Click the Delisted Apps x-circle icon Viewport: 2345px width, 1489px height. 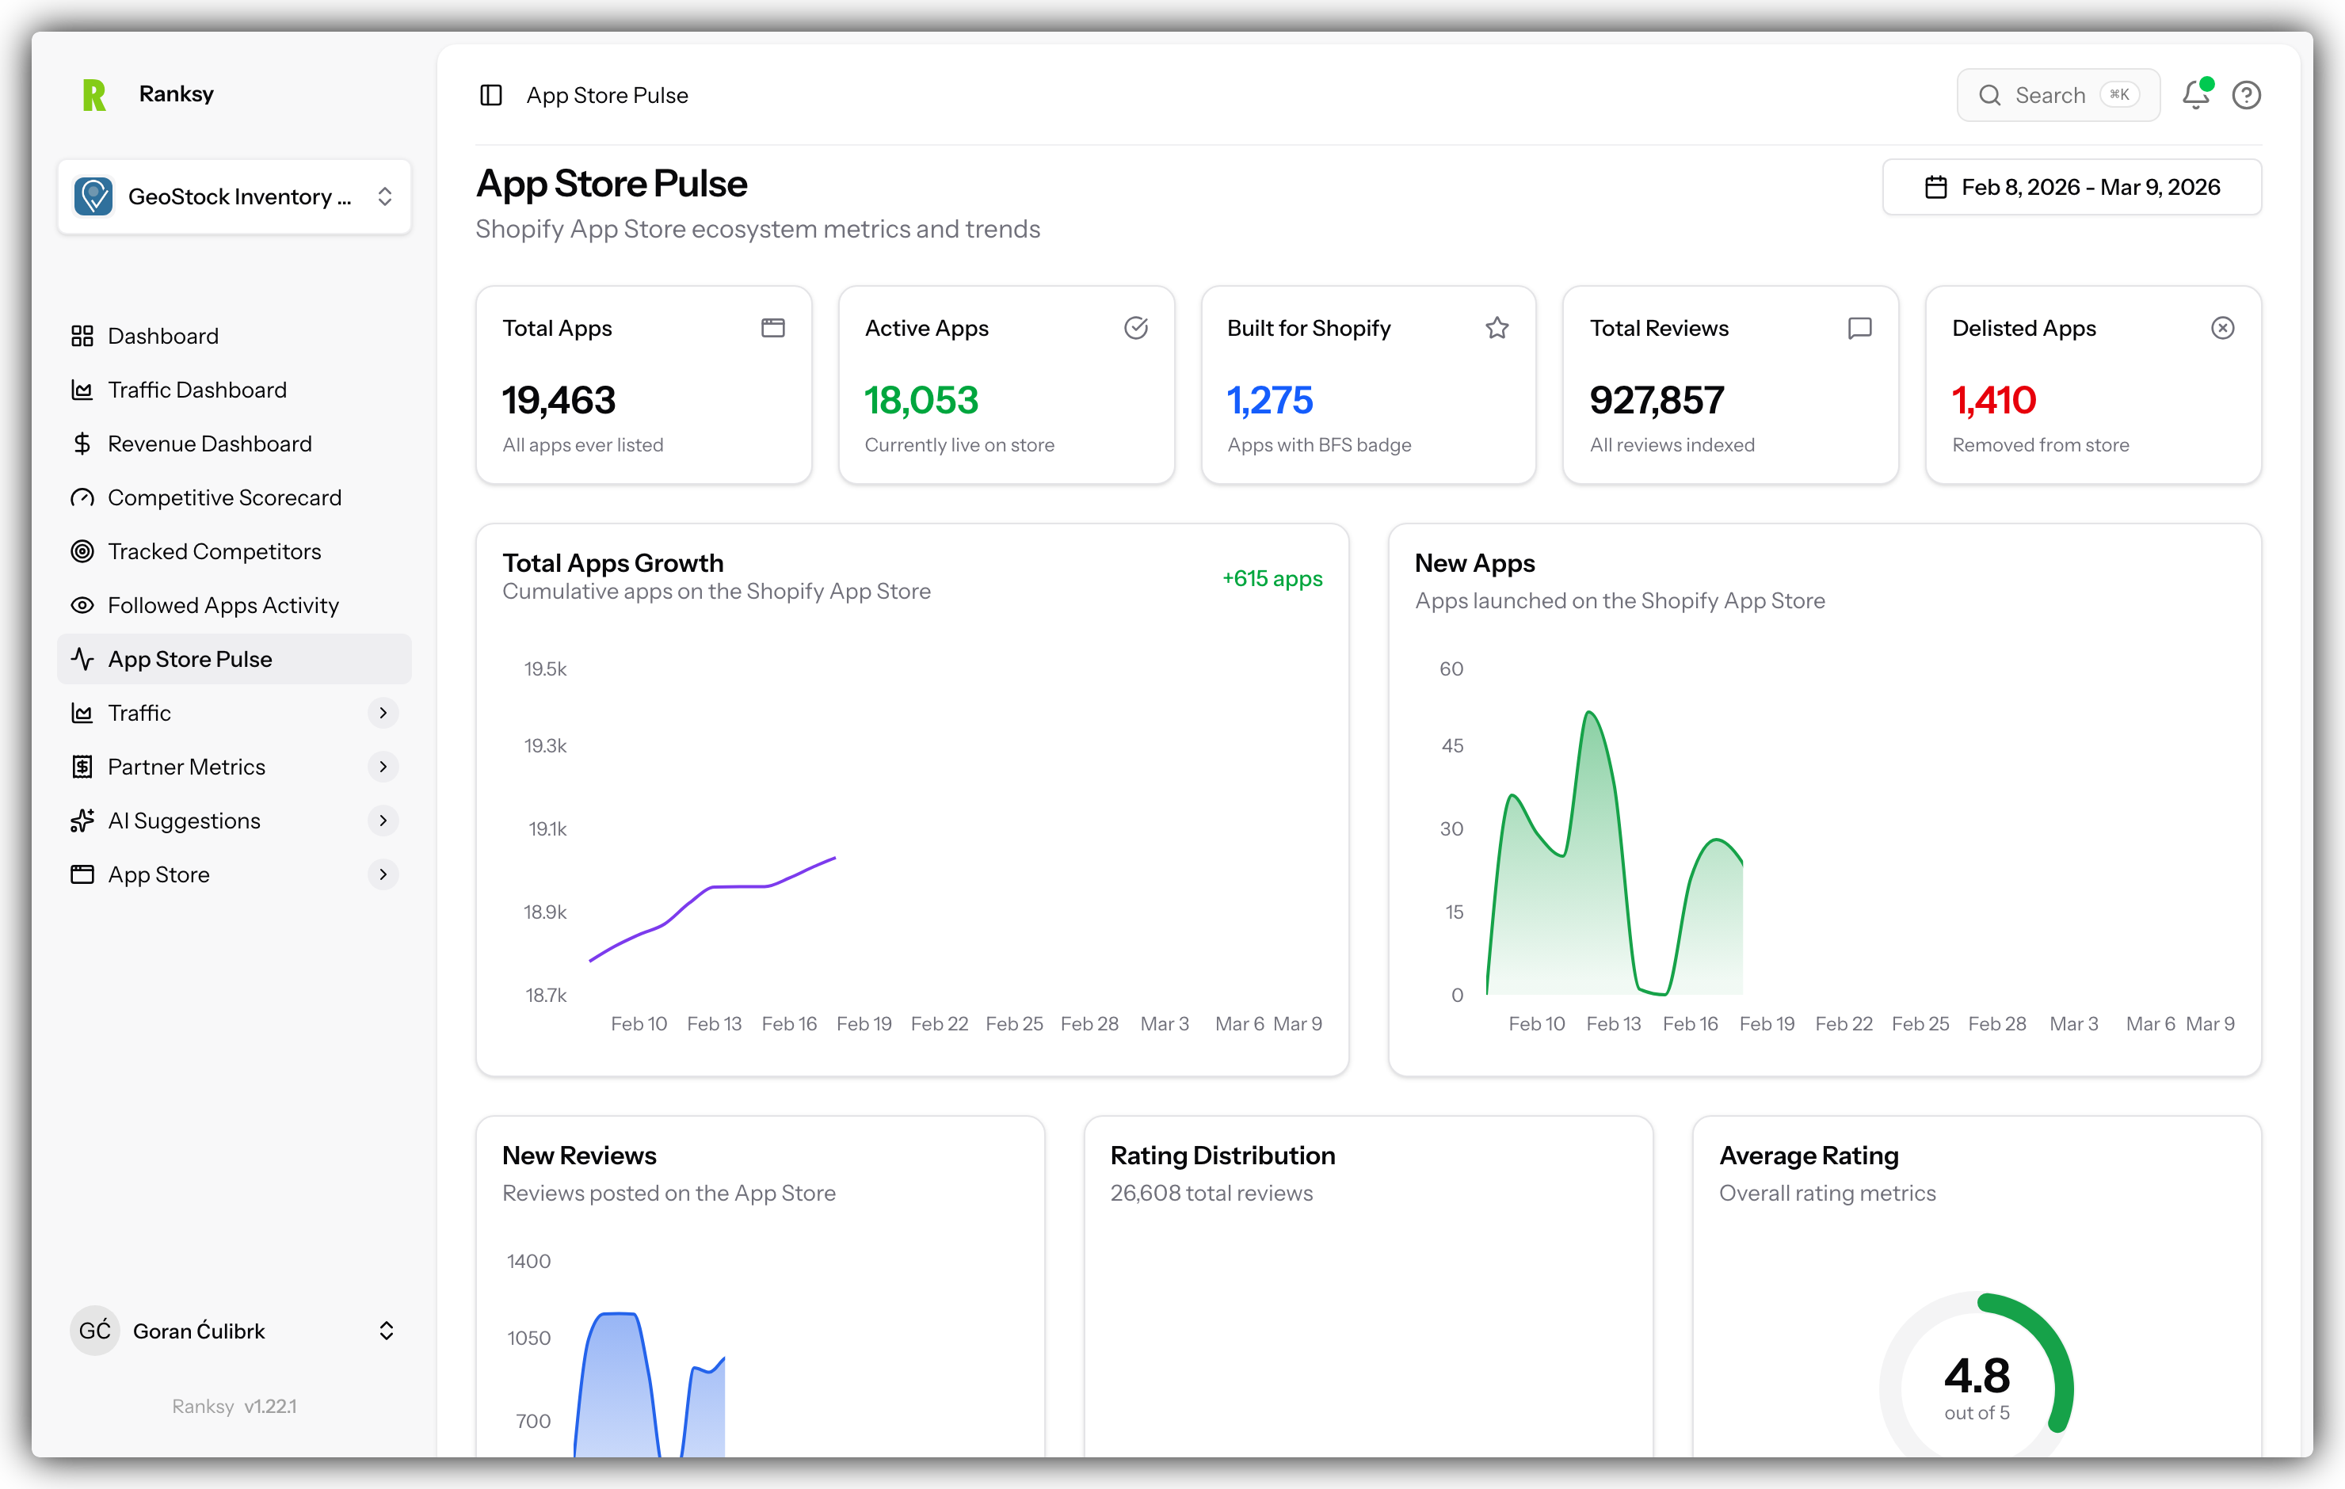click(2222, 328)
